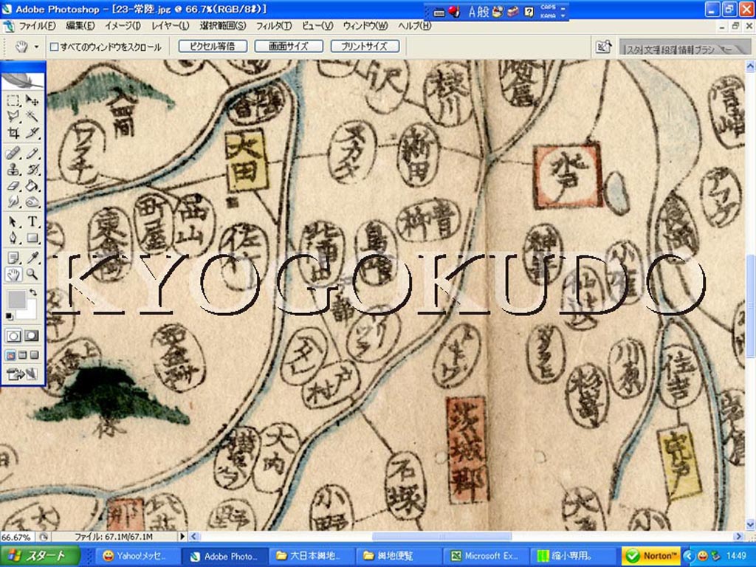
Task: Select the Eyedropper tool
Action: (x=32, y=258)
